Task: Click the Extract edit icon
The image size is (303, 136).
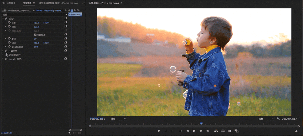Action: (223, 131)
